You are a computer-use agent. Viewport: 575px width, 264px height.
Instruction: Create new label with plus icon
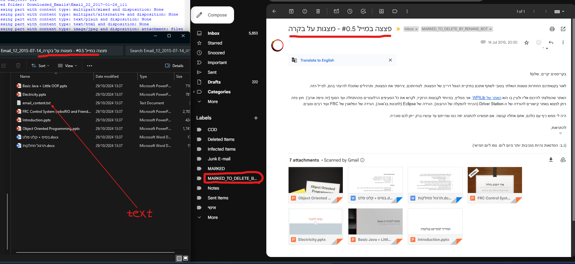(x=256, y=118)
